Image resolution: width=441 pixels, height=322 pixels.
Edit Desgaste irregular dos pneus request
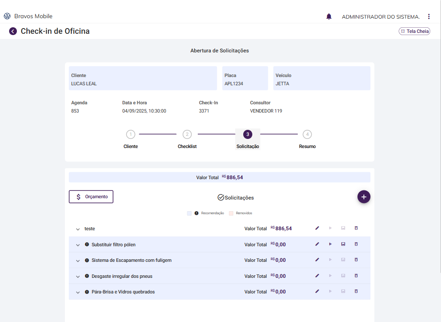coord(317,276)
